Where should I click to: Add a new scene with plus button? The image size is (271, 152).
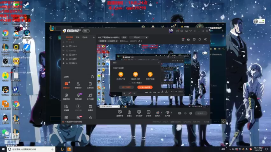94,37
